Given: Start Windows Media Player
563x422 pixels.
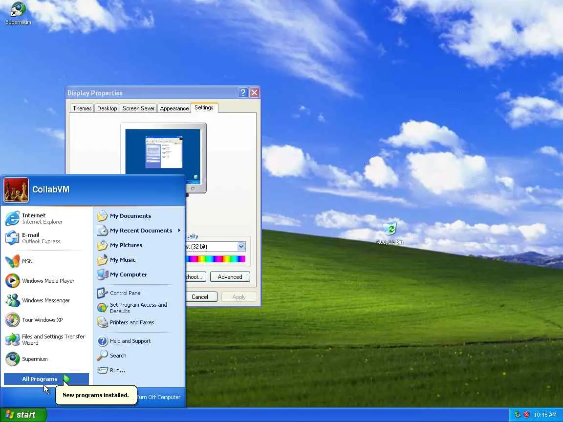Looking at the screenshot, I should coord(47,281).
